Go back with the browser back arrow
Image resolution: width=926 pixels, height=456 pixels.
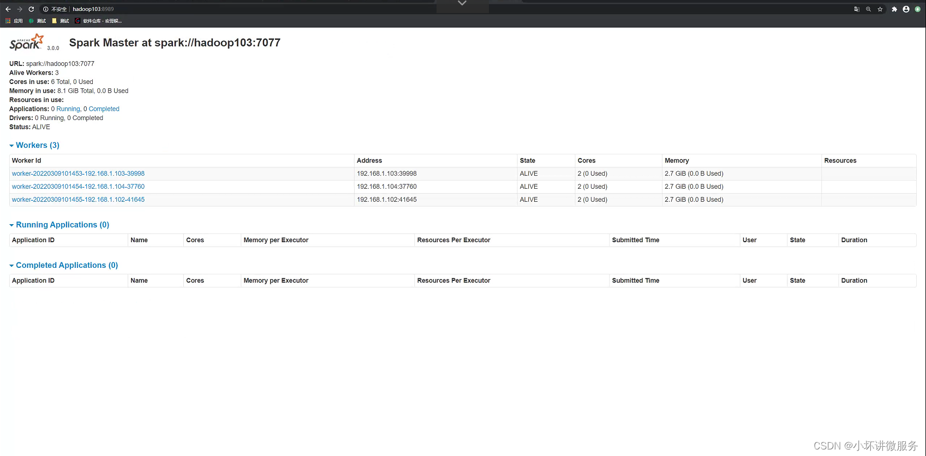tap(8, 9)
